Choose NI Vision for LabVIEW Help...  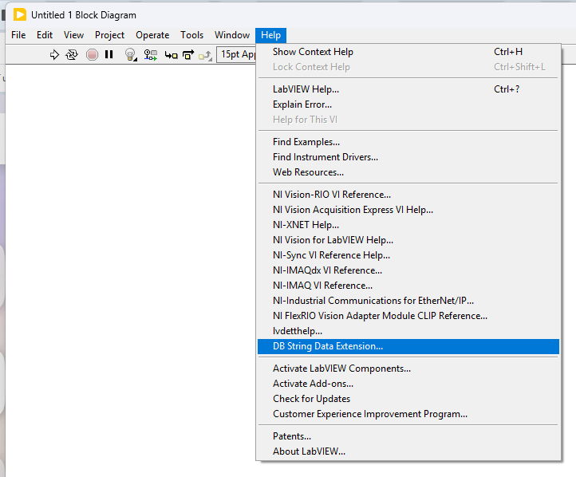point(408,240)
